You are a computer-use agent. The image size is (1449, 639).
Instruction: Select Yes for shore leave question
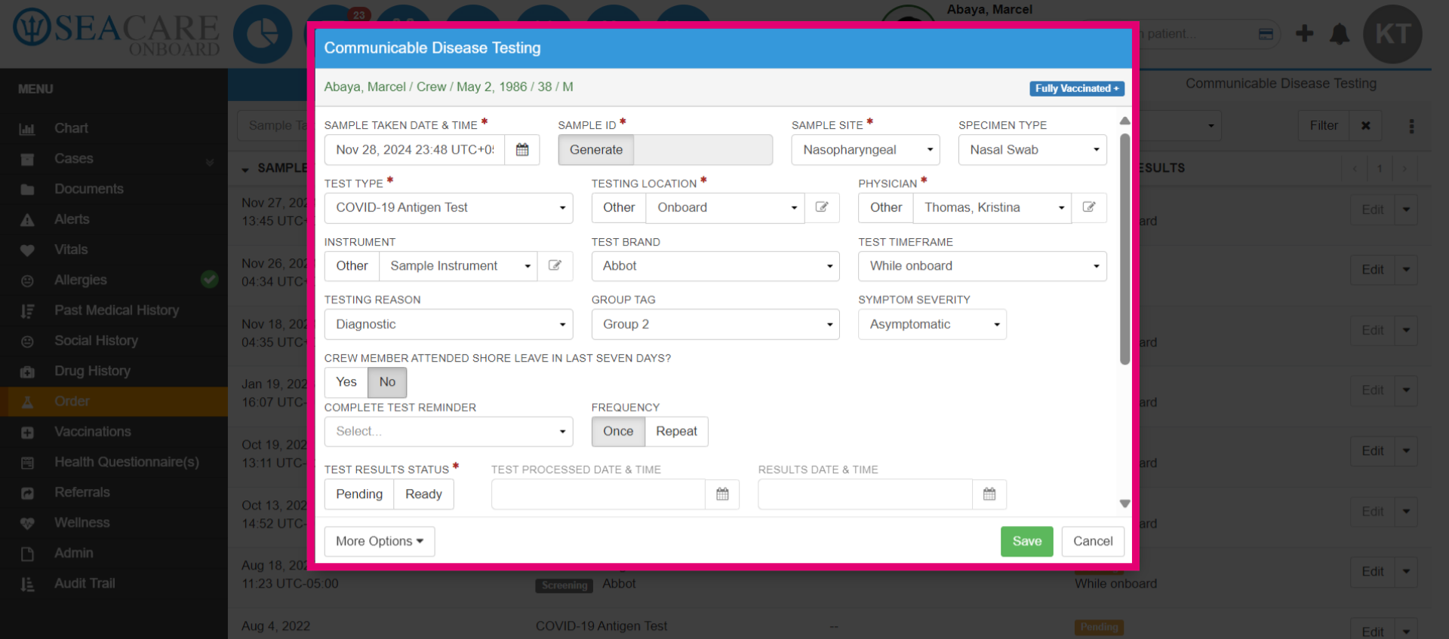[346, 382]
